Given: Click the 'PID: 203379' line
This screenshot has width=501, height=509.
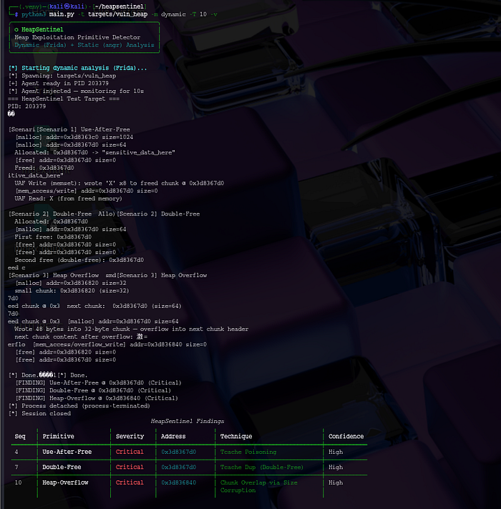Looking at the screenshot, I should (x=27, y=107).
